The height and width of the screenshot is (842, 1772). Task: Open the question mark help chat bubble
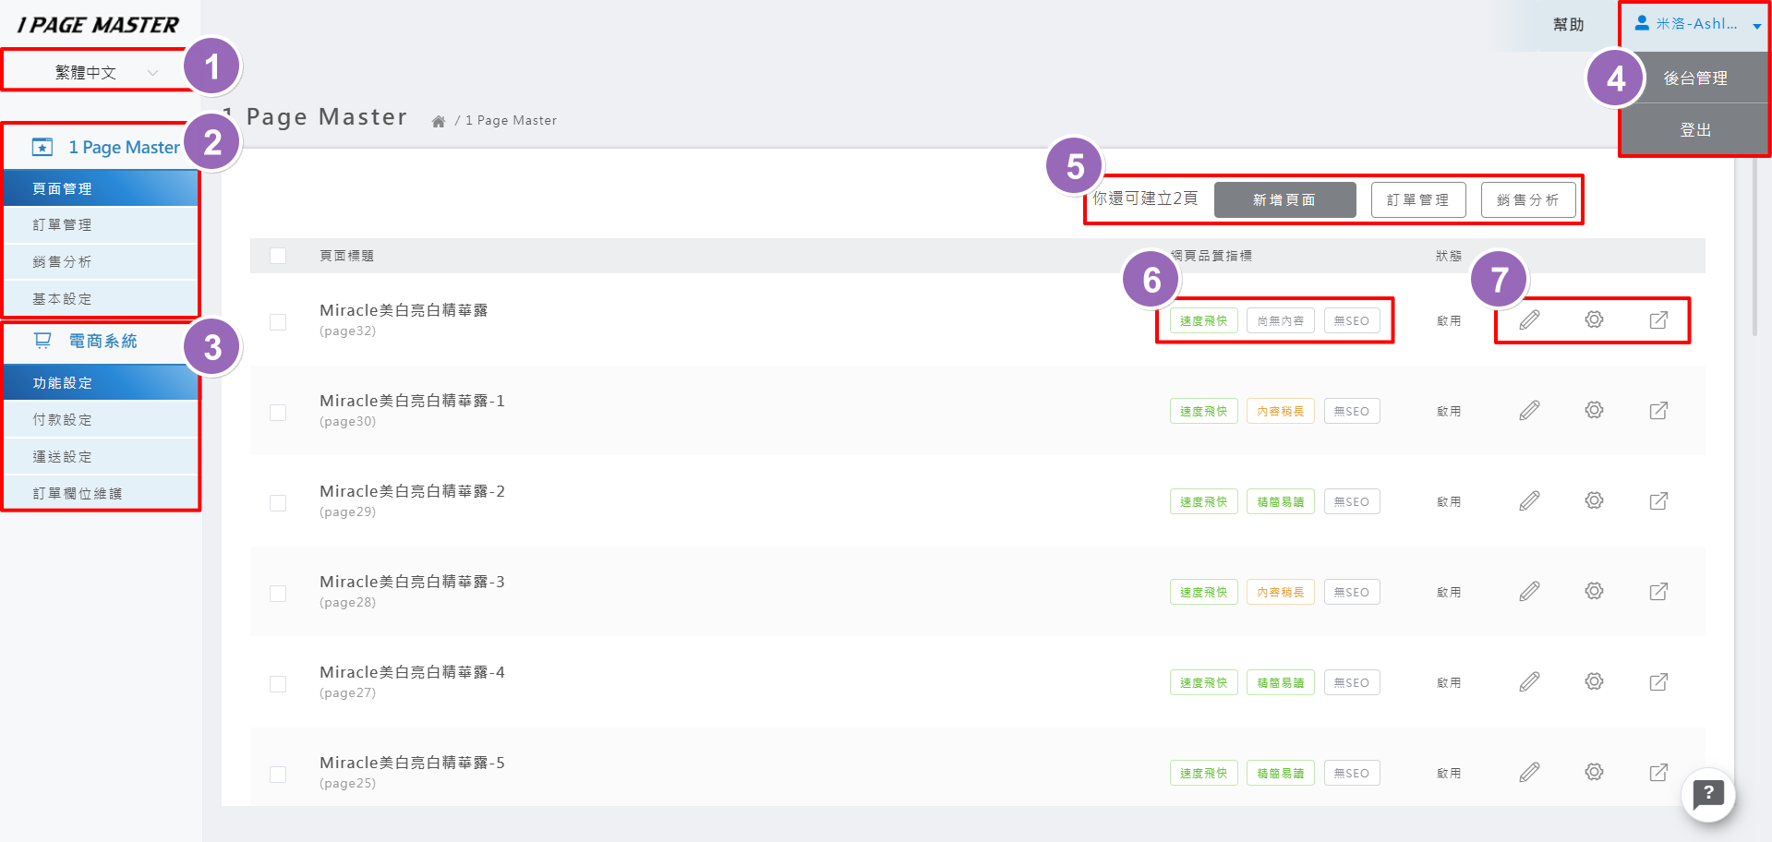point(1708,794)
